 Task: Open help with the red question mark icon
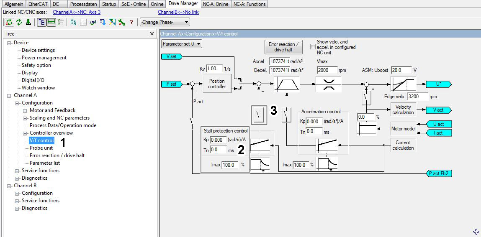point(131,22)
